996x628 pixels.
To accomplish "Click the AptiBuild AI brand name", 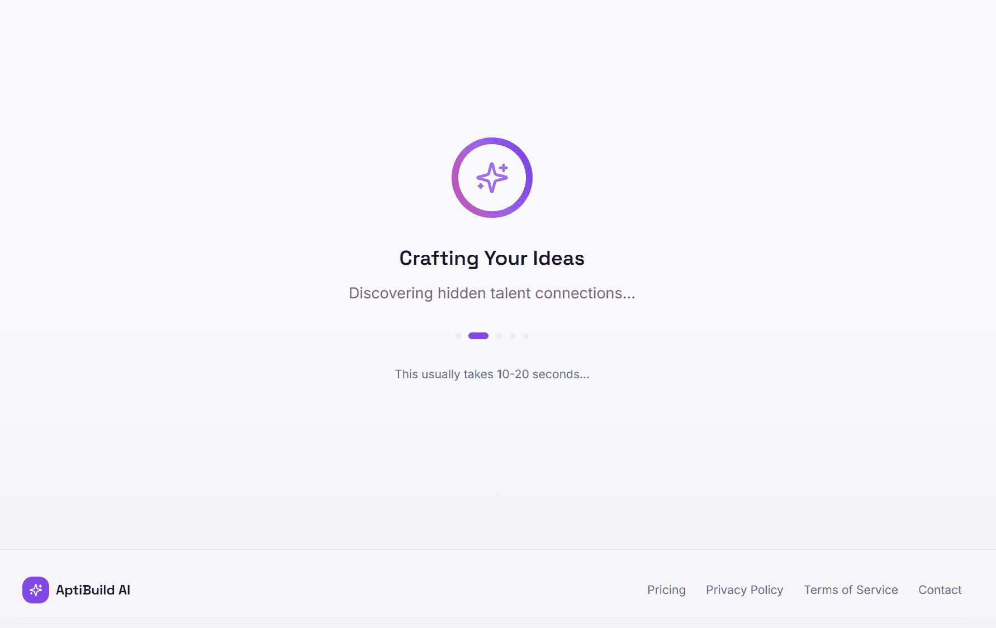I will point(93,589).
